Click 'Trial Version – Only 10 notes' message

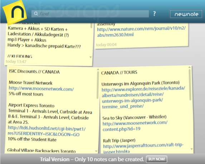pos(92,159)
